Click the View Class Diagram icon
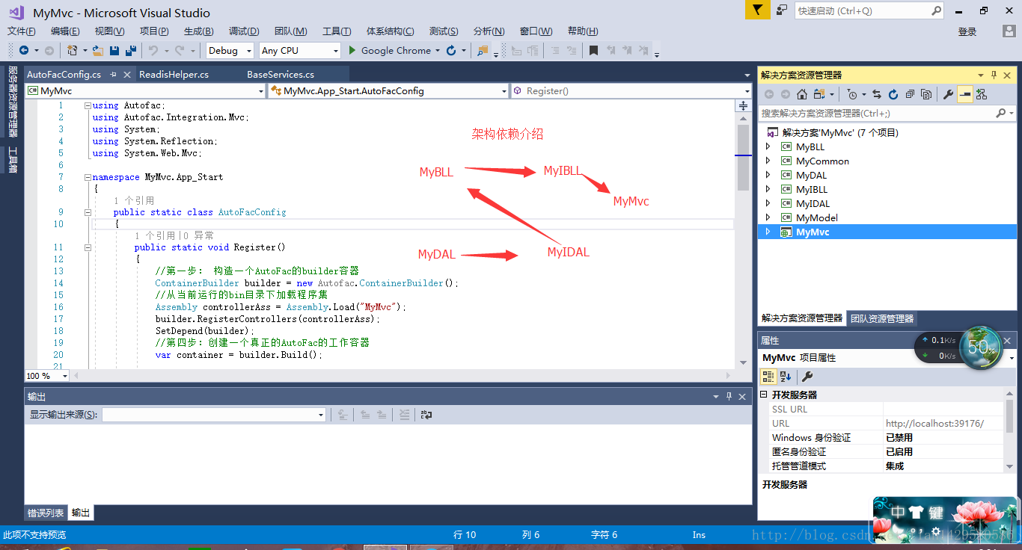1022x550 pixels. tap(982, 94)
